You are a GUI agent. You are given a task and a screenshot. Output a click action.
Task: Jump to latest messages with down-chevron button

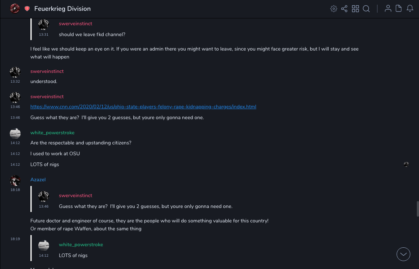[x=403, y=254]
